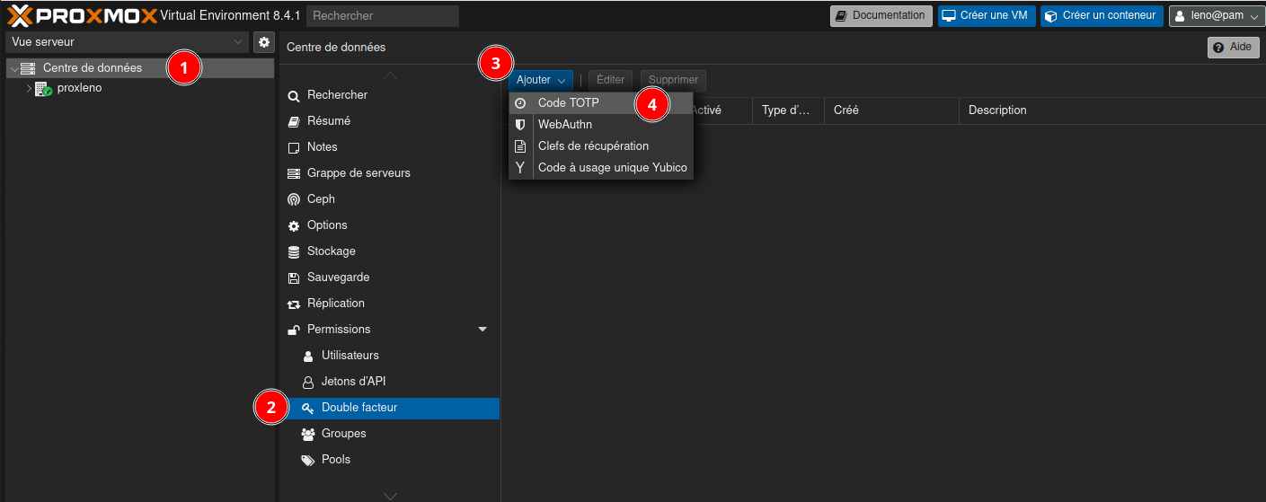Open the leno@pam user menu
The height and width of the screenshot is (502, 1266).
pos(1217,15)
